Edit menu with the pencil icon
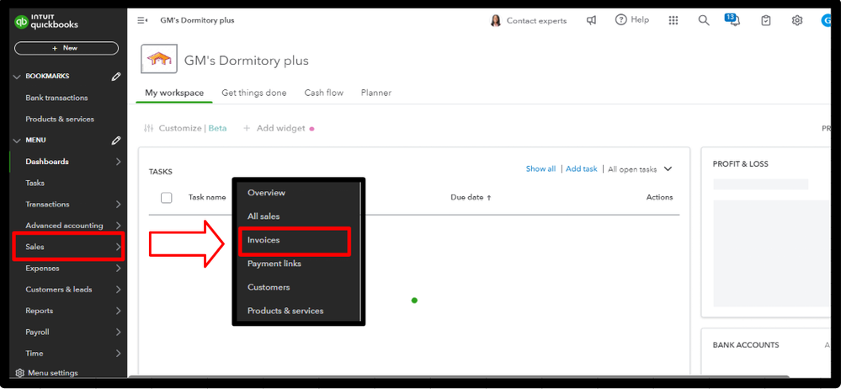 tap(116, 141)
